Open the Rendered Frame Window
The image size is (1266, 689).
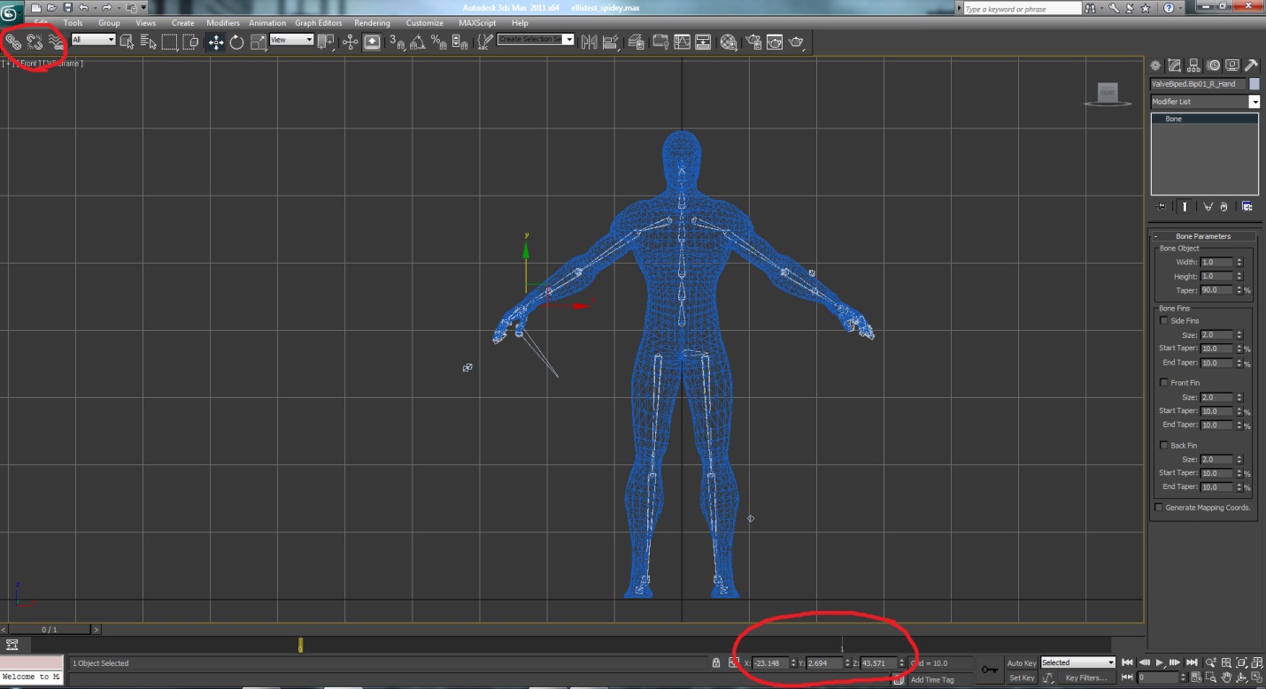pos(775,42)
